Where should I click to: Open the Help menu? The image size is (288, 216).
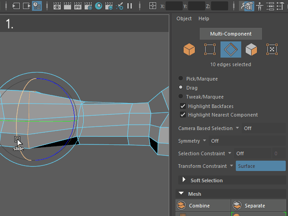(204, 18)
